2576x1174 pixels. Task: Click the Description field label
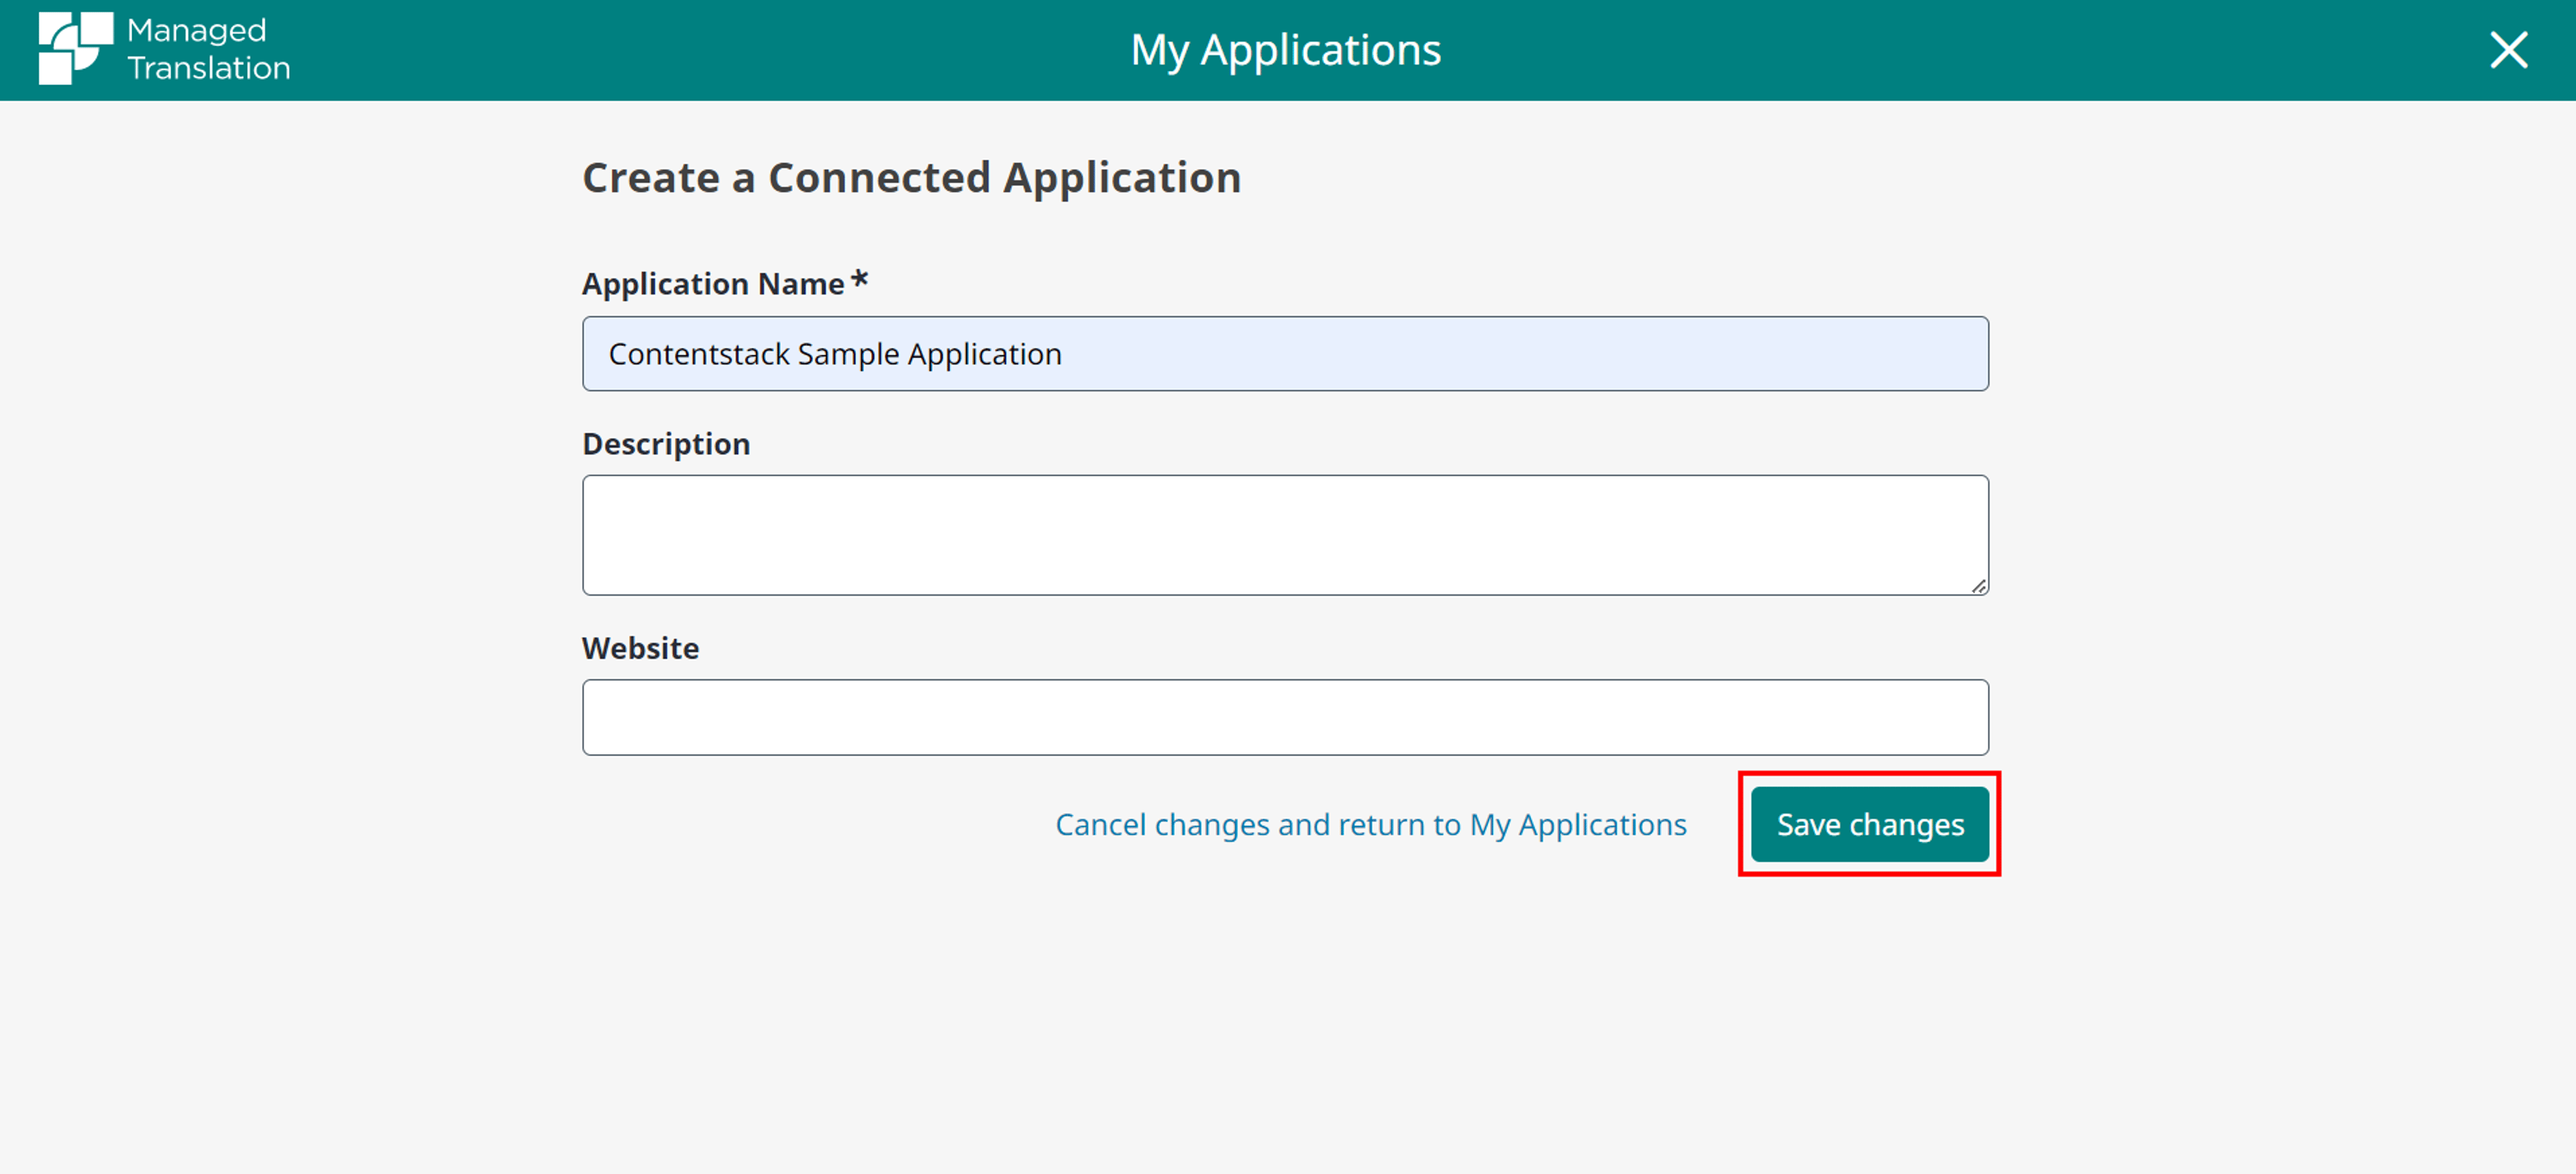point(666,444)
